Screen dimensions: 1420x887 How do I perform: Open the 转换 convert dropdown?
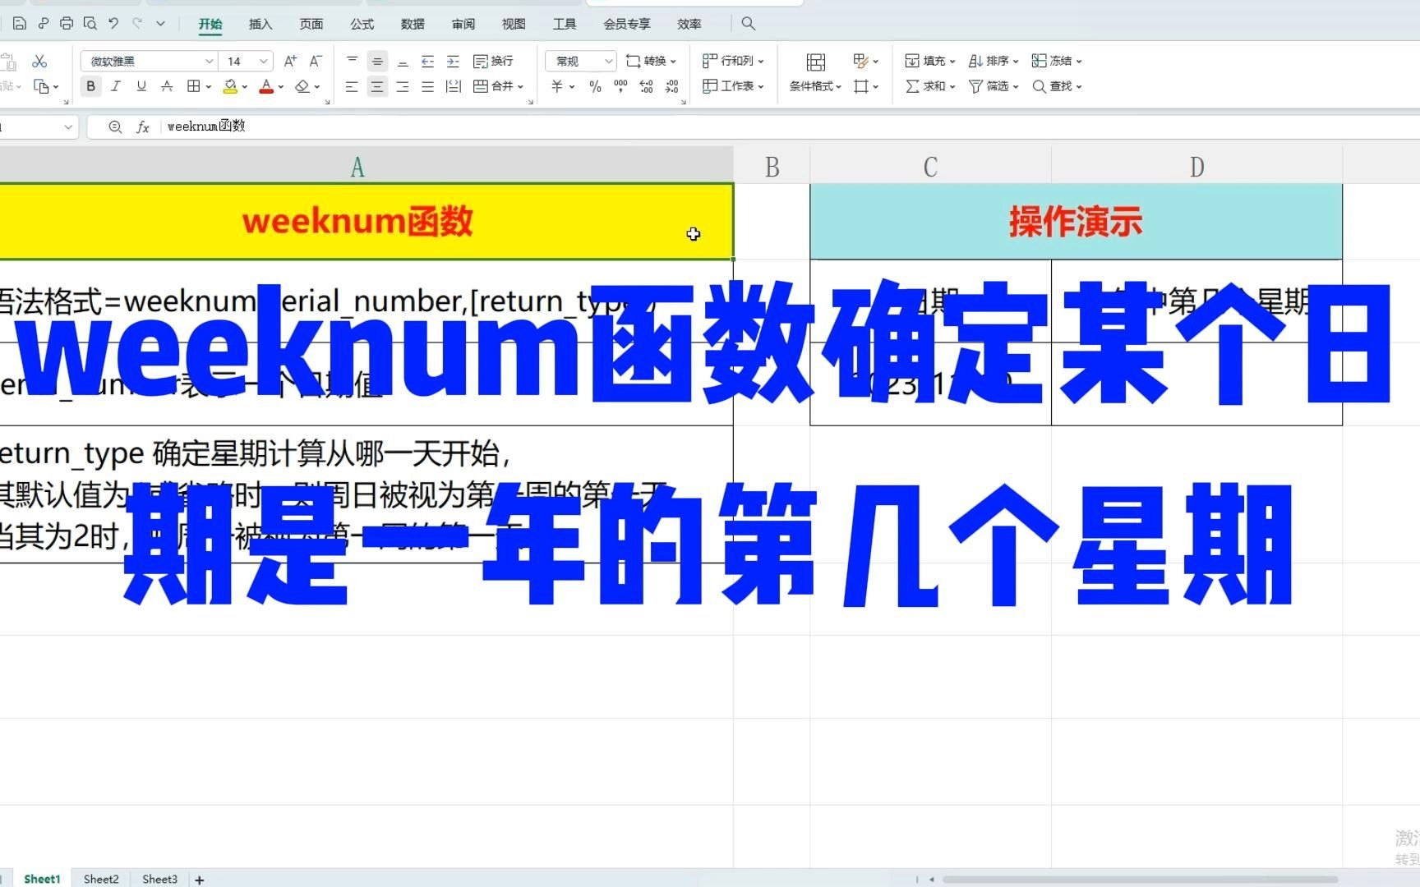pyautogui.click(x=651, y=62)
